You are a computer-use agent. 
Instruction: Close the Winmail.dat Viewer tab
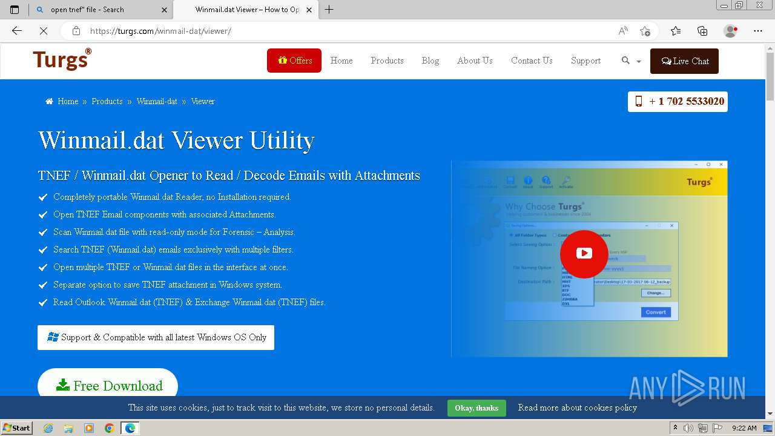pyautogui.click(x=309, y=10)
